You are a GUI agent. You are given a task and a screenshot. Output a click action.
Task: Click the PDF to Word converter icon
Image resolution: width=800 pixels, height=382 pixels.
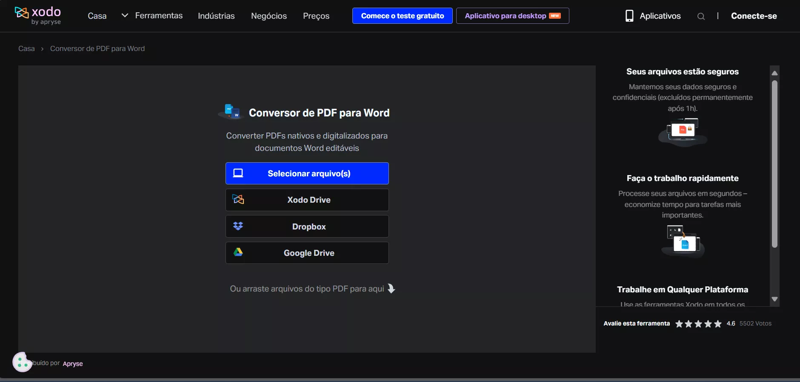pos(232,112)
